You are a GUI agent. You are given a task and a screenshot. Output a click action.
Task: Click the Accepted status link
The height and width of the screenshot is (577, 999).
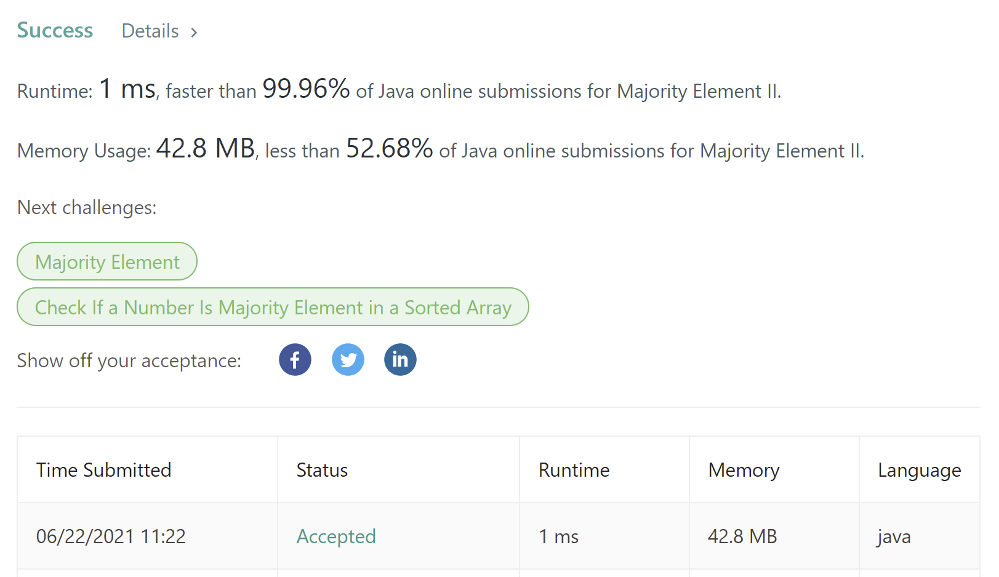[336, 536]
